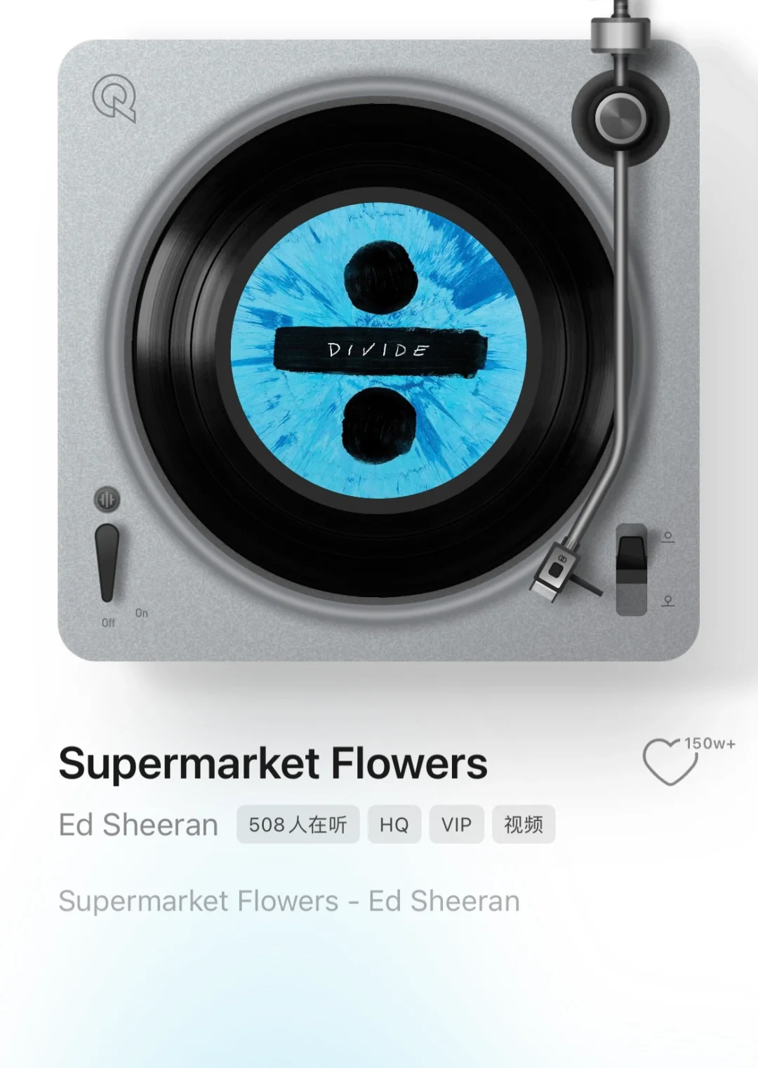
Task: Click the QQ Music logo on turntable
Action: (x=114, y=99)
